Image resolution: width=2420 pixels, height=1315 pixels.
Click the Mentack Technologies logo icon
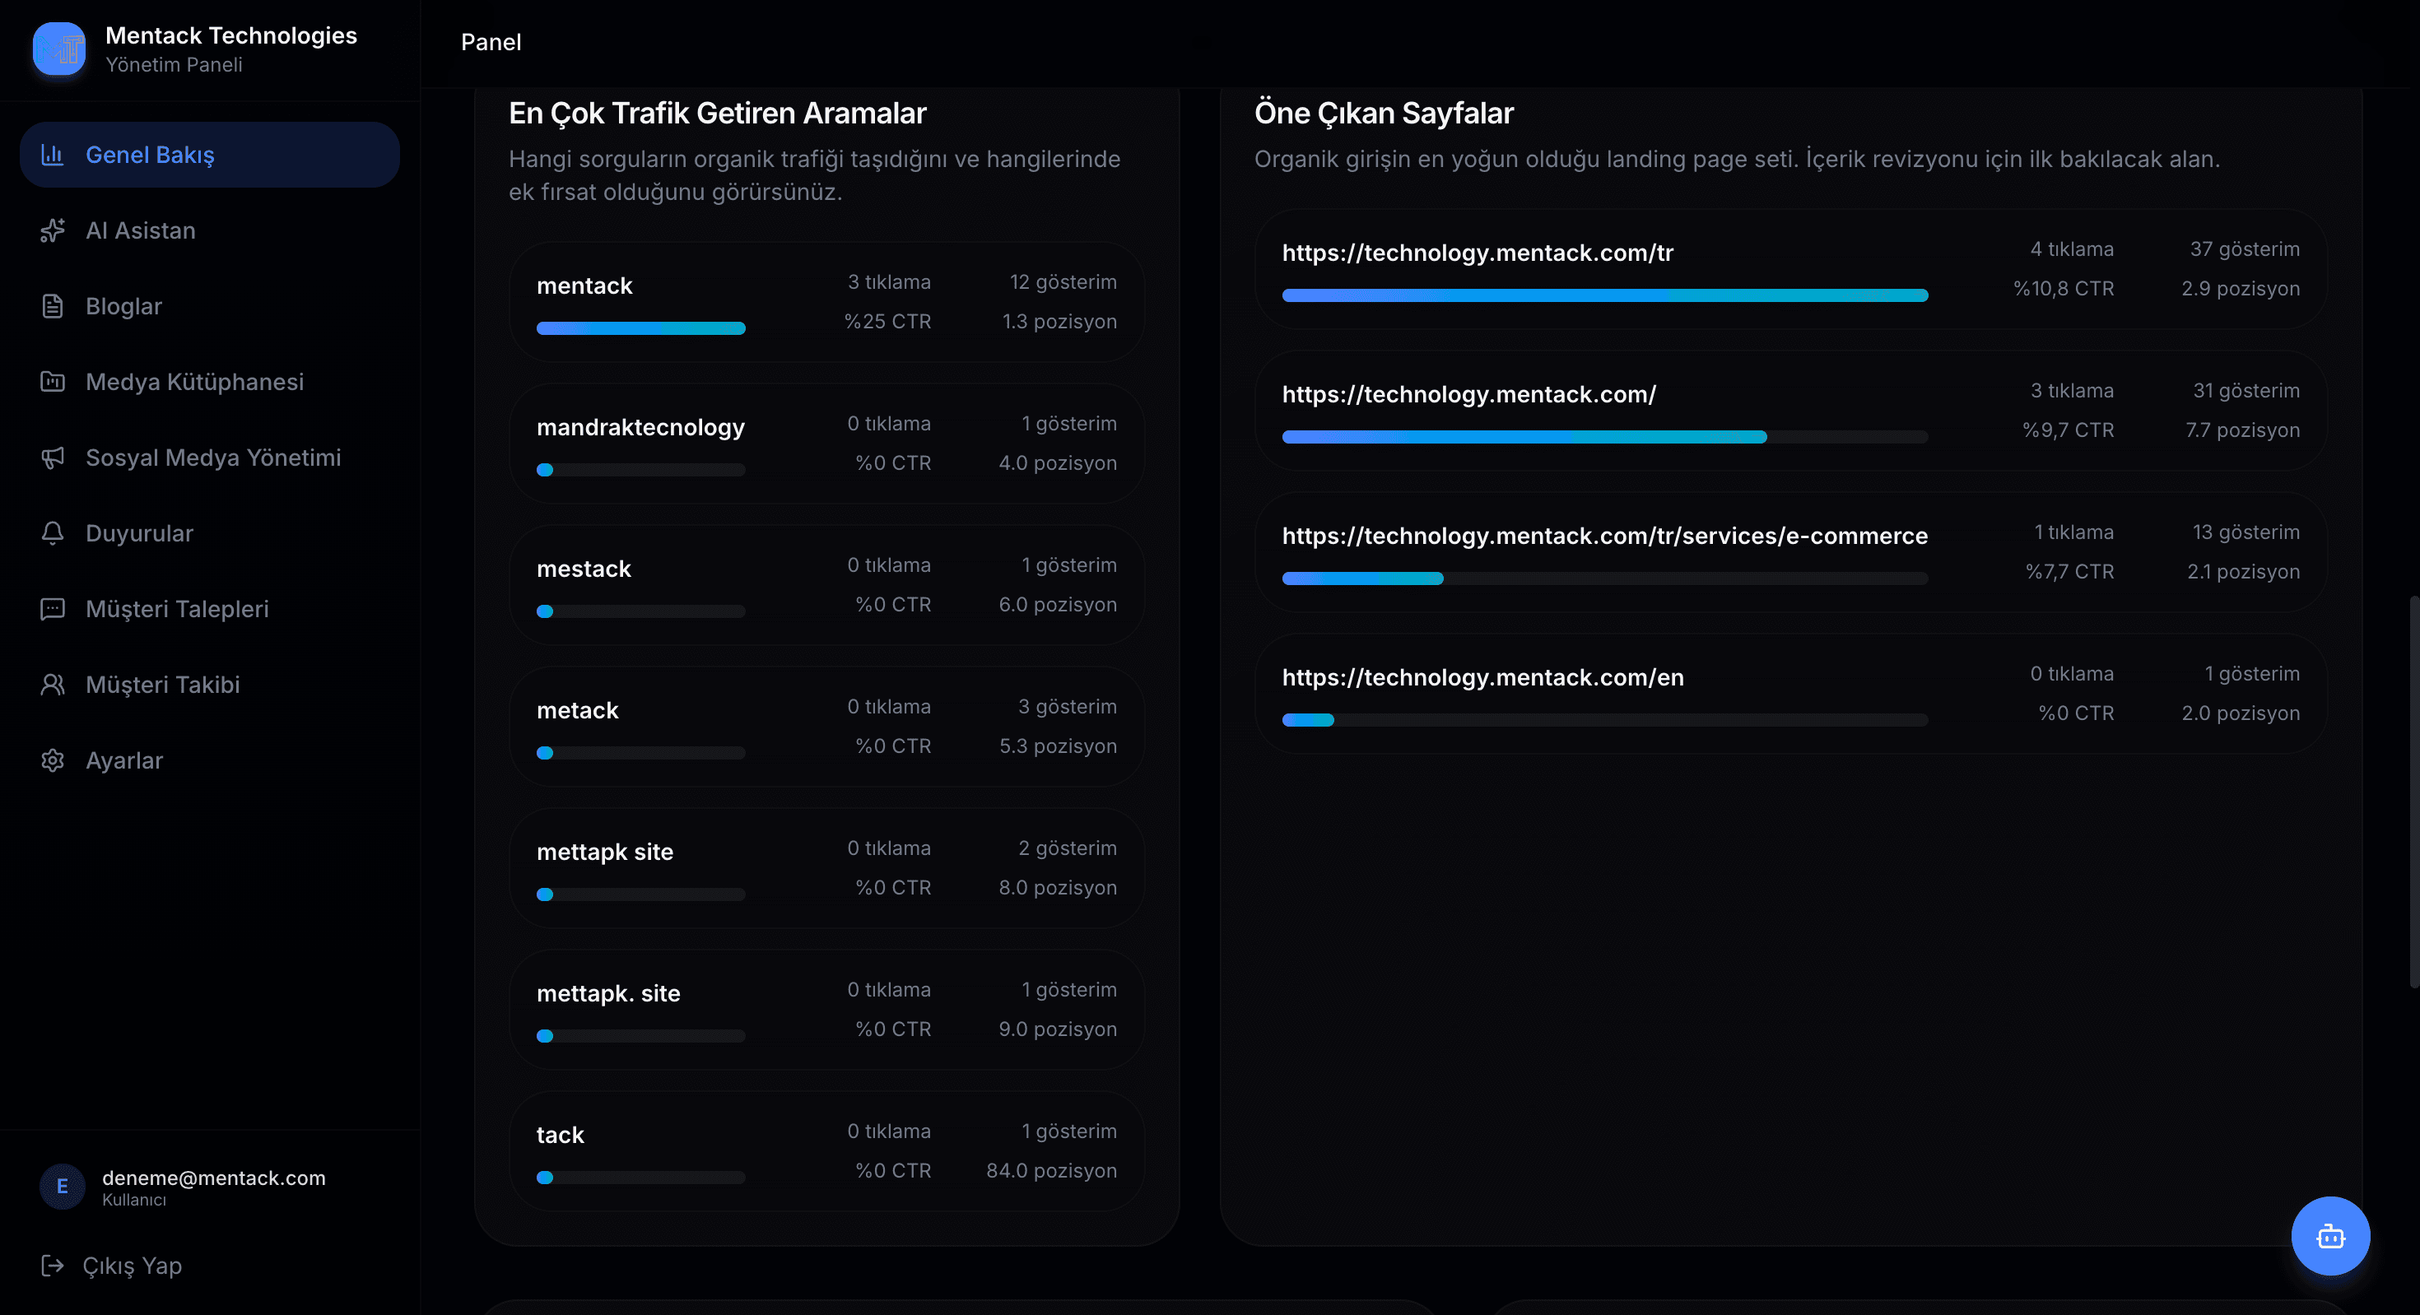[x=59, y=49]
